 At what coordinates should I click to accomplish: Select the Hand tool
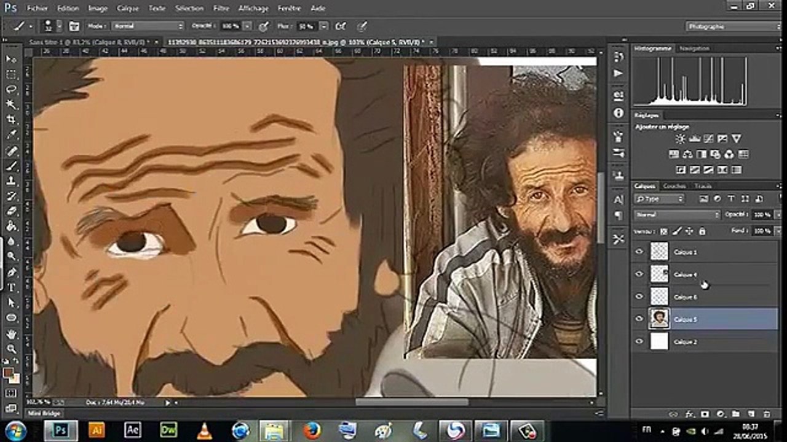click(x=11, y=335)
